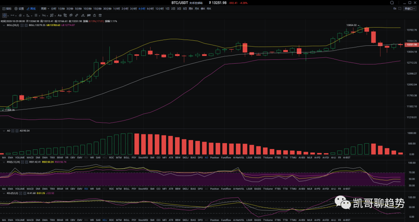Click the text annotation Aa tool
The image size is (419, 222).
(59, 15)
